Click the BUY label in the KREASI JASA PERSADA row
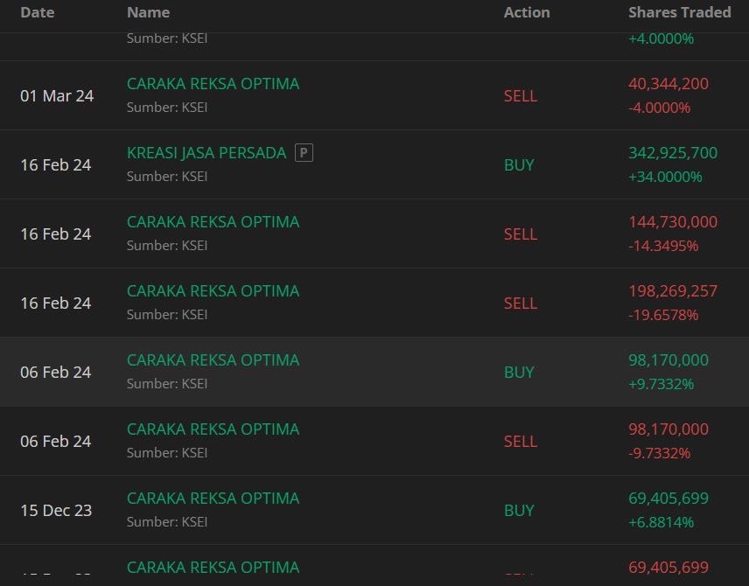This screenshot has height=586, width=749. coord(519,165)
